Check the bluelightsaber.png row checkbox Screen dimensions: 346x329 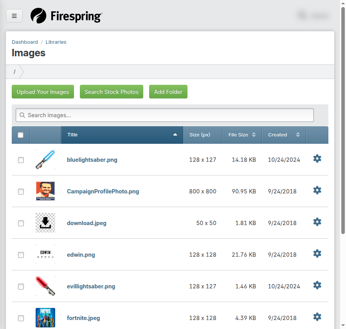21,160
